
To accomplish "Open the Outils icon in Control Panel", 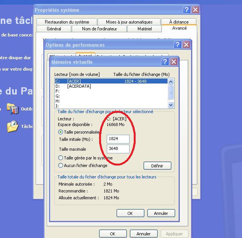I will [13, 109].
